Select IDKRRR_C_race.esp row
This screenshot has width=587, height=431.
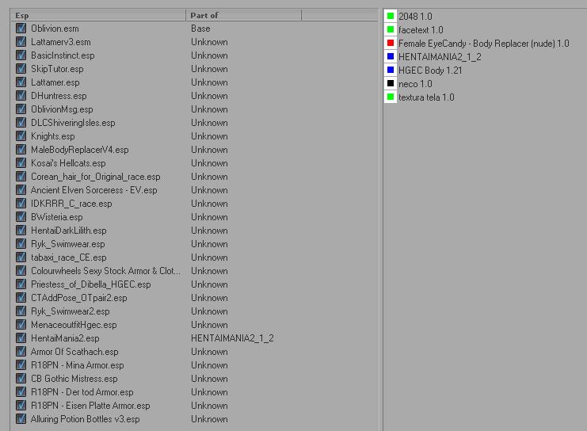point(71,204)
